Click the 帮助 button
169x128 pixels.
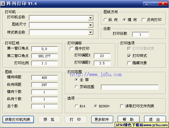tap(128, 119)
